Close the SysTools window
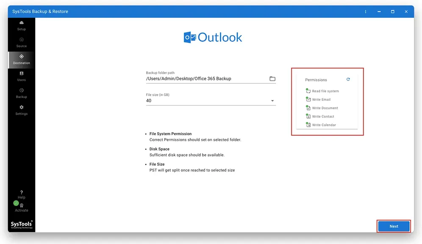This screenshot has height=244, width=422. pos(406,11)
